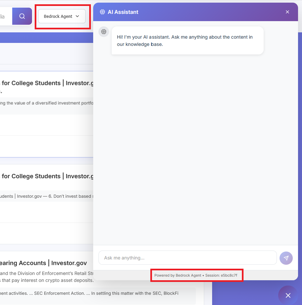Click the gear avatar beside the greeting message
This screenshot has width=302, height=305.
(x=104, y=32)
